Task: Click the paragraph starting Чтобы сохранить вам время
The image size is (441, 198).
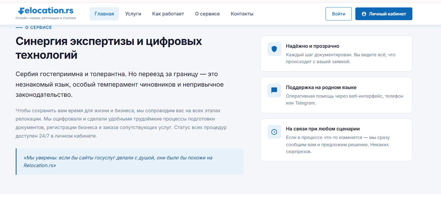Action: (x=121, y=123)
